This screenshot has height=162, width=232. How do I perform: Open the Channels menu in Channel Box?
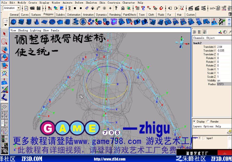[x=199, y=38]
